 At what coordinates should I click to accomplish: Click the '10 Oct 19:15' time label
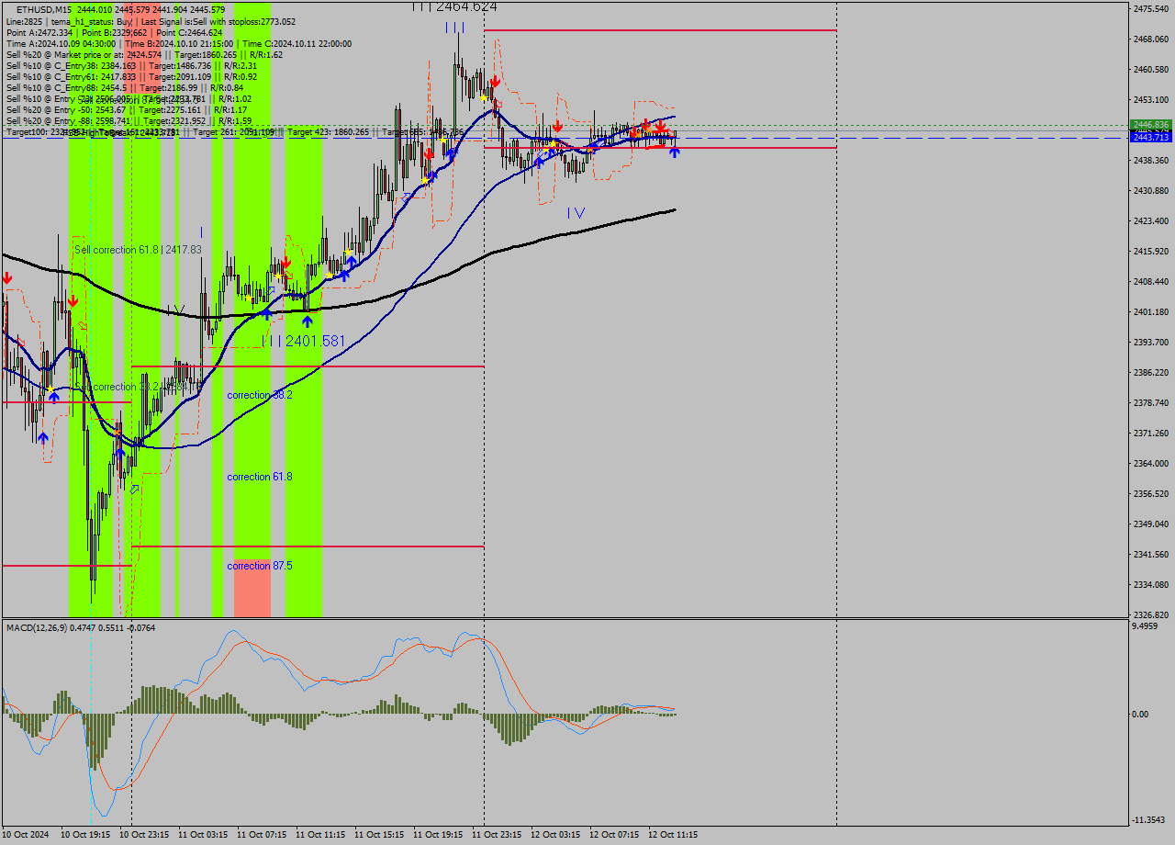pos(85,835)
